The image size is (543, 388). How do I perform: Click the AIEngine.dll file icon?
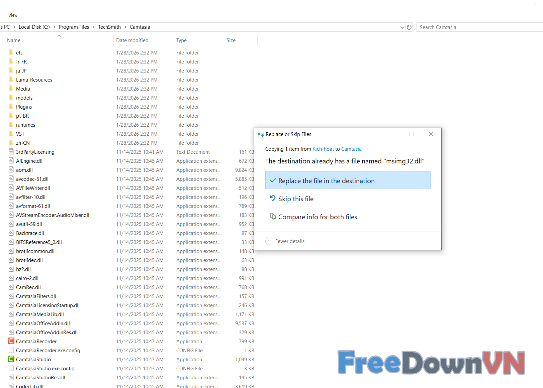[11, 161]
